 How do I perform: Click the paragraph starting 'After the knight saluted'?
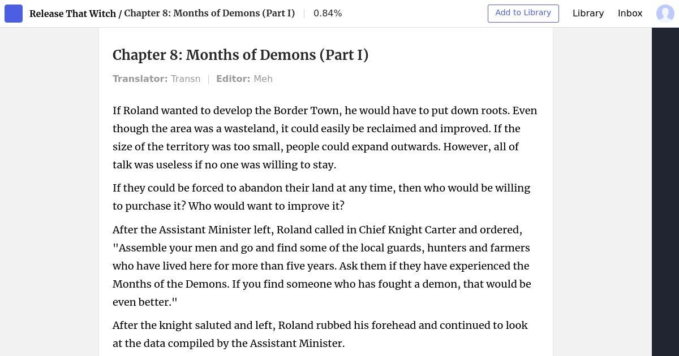[x=320, y=334]
